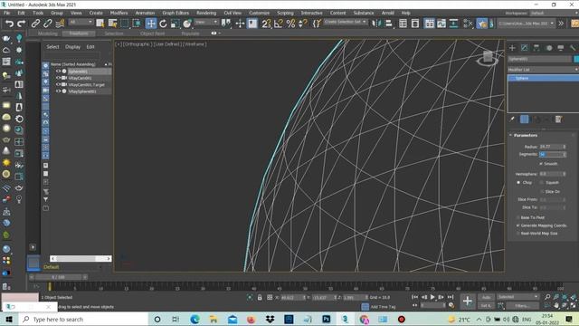579x326 pixels.
Task: Enable the Slice On checkbox
Action: [x=542, y=191]
